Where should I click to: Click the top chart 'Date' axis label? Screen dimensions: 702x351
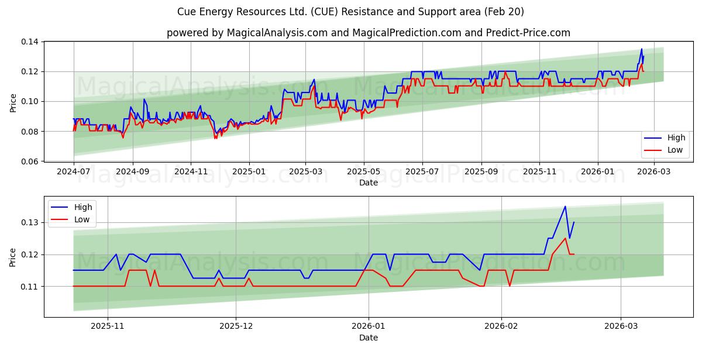pyautogui.click(x=369, y=183)
